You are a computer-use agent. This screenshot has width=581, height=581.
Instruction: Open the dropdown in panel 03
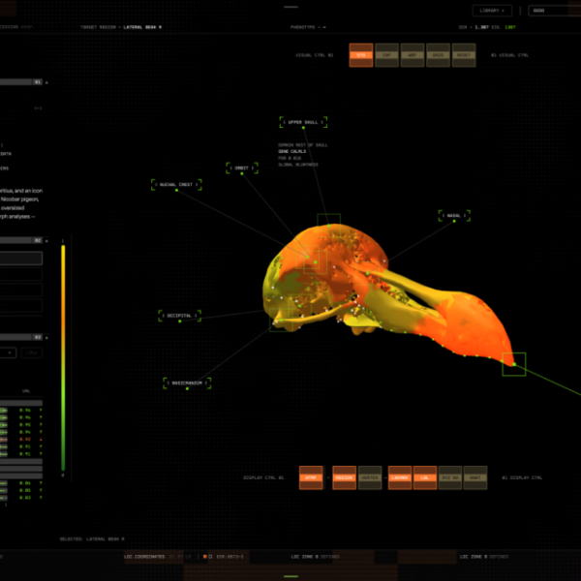pyautogui.click(x=8, y=352)
